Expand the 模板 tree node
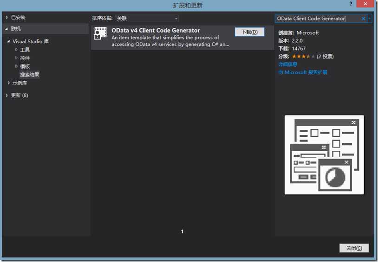Image resolution: width=378 pixels, height=262 pixels. click(x=16, y=66)
